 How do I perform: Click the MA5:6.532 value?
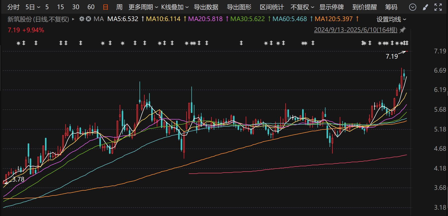coord(123,19)
